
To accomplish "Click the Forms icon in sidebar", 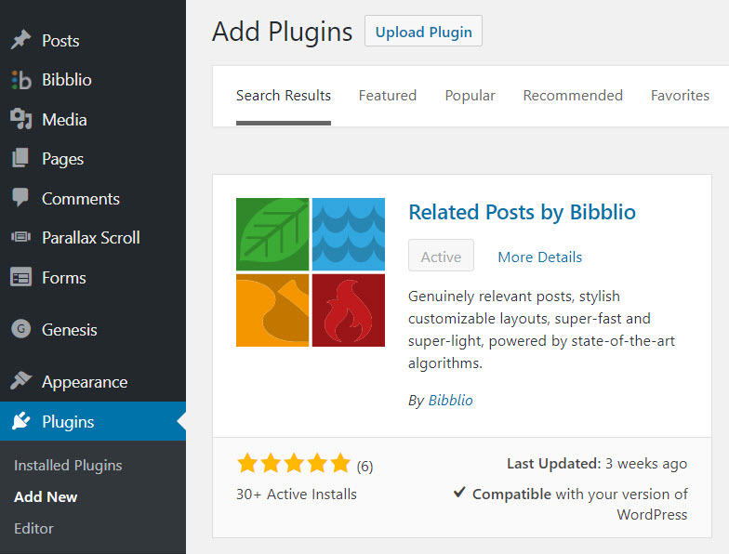I will [x=20, y=277].
